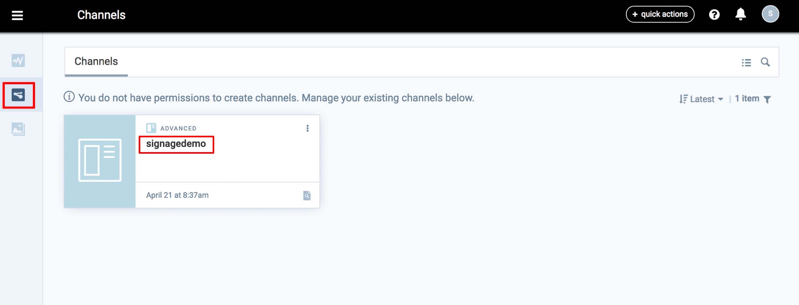The image size is (799, 305).
Task: Click the signagedemo channel thumbnail
Action: 100,161
